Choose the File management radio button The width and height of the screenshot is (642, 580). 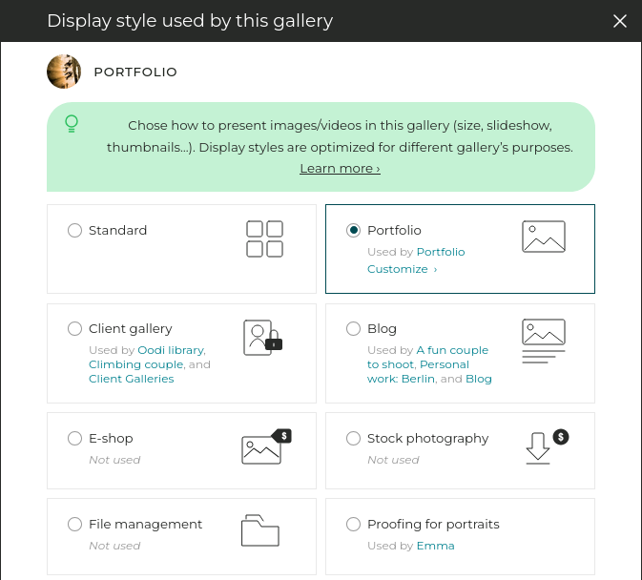pos(74,524)
